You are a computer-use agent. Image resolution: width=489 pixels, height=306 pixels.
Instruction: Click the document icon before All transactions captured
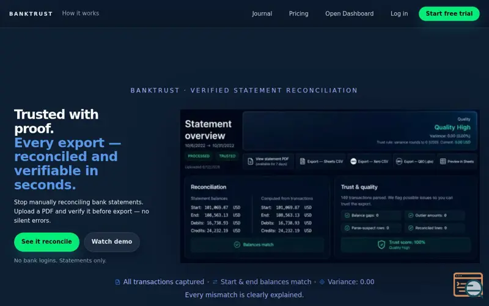[x=117, y=282]
